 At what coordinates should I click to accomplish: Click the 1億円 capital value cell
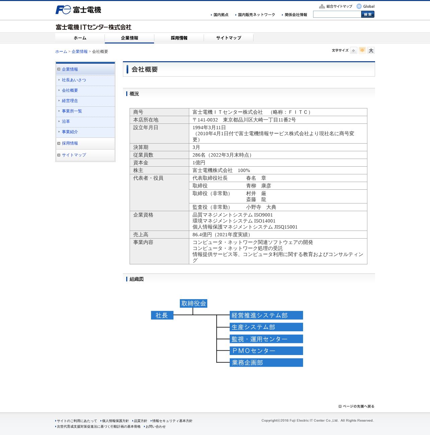pyautogui.click(x=278, y=163)
